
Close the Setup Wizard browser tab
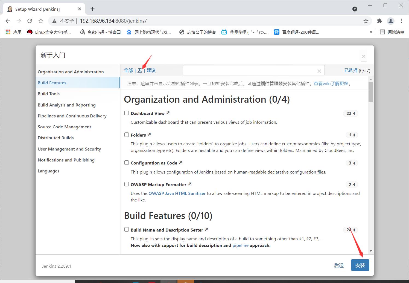pos(80,9)
